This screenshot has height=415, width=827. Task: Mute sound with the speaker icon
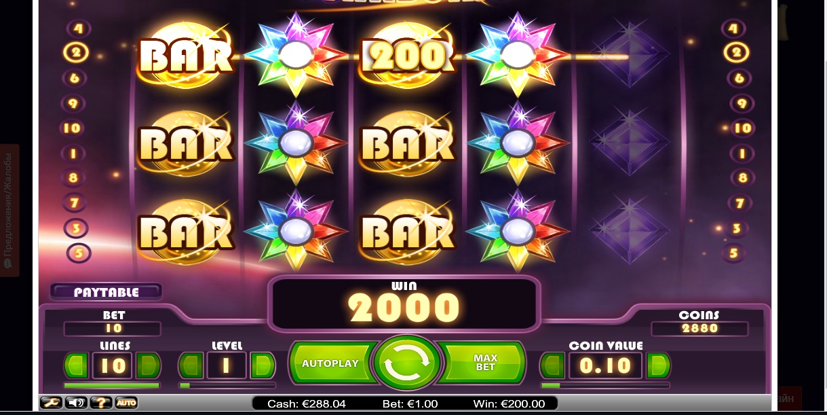[76, 402]
